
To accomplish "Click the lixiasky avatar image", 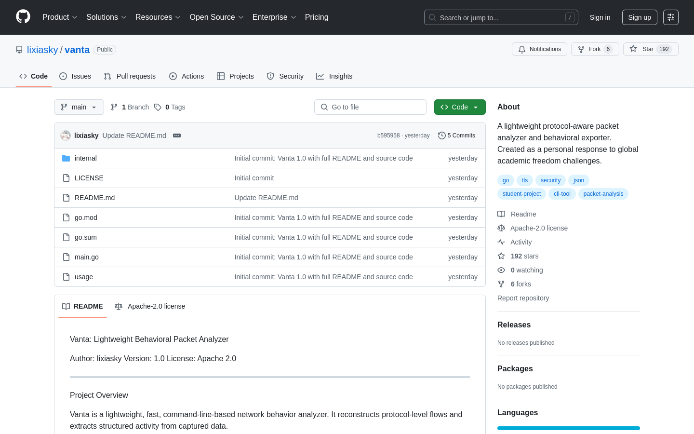I will [x=66, y=136].
